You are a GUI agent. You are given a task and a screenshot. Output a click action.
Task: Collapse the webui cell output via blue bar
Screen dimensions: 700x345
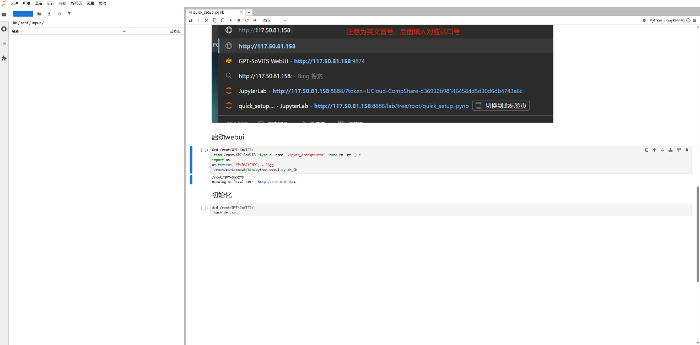point(191,179)
